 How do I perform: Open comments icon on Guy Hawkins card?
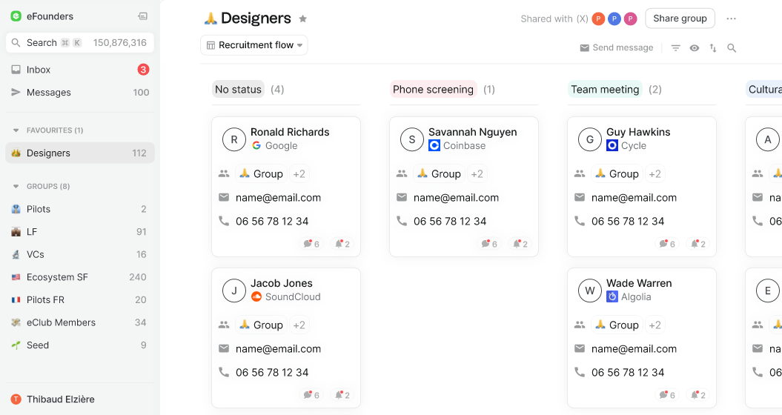pos(667,244)
